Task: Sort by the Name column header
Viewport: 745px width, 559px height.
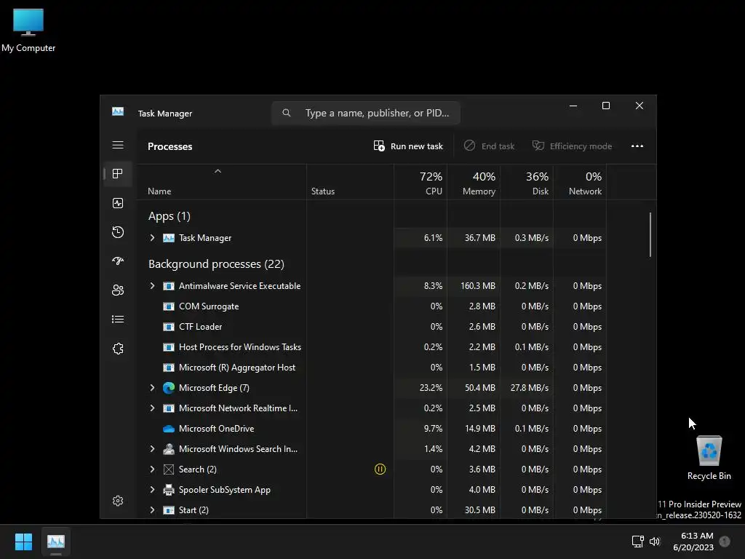Action: (x=221, y=183)
